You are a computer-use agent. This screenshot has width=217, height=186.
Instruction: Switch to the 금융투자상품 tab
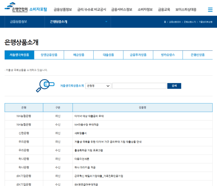click(138, 55)
